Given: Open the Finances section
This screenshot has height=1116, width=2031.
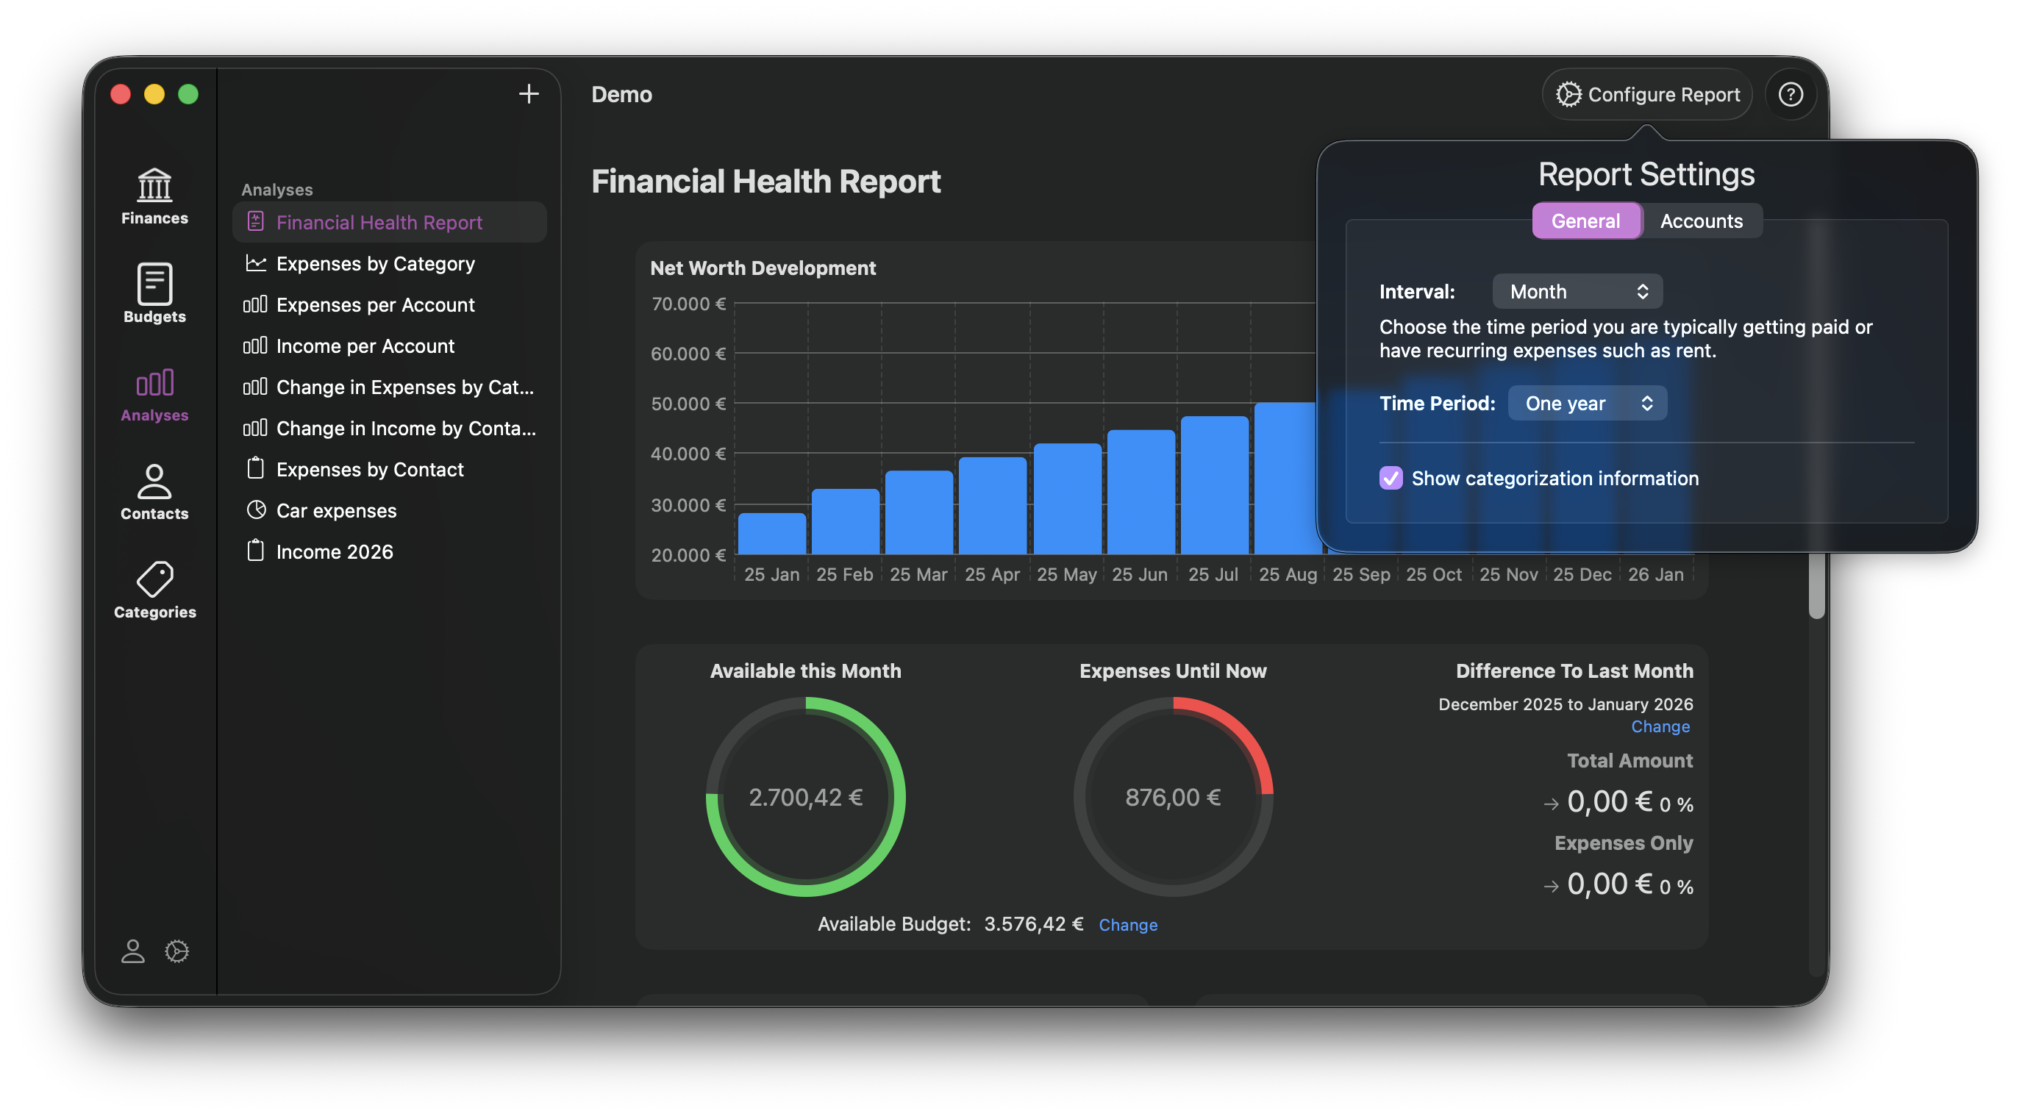Looking at the screenshot, I should coord(154,196).
